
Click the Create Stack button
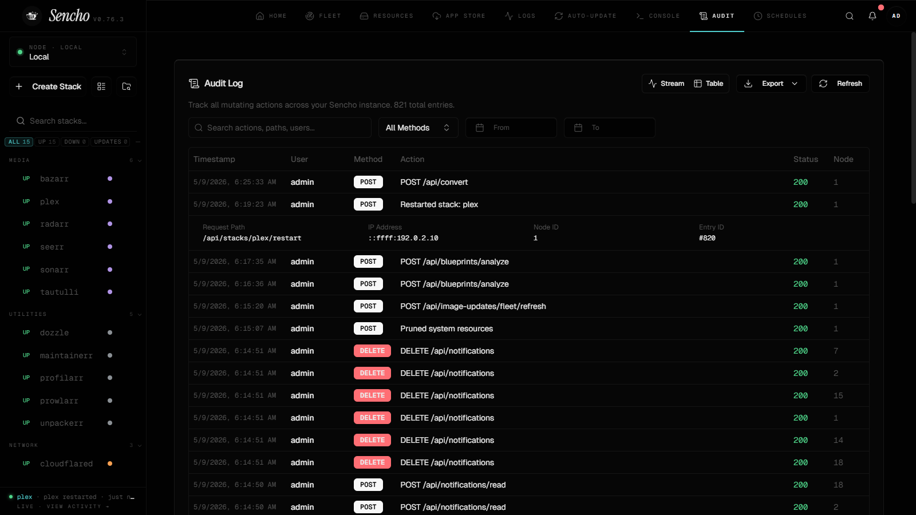pyautogui.click(x=48, y=86)
